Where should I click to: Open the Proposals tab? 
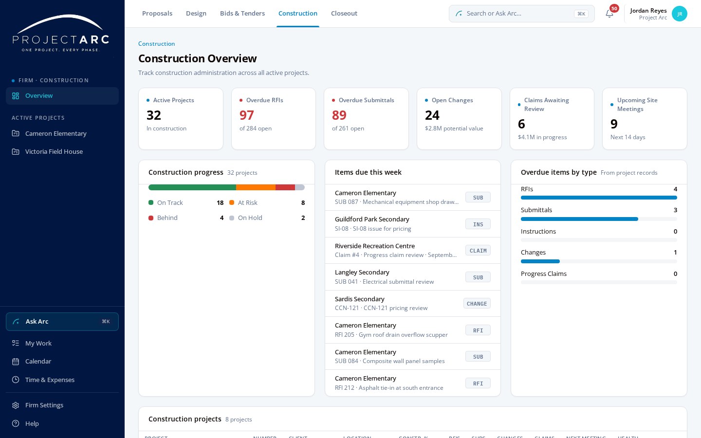coord(157,14)
